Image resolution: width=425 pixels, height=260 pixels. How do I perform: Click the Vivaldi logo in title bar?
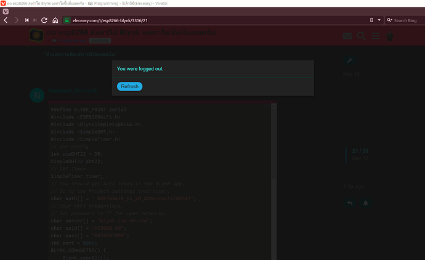[x=3, y=3]
